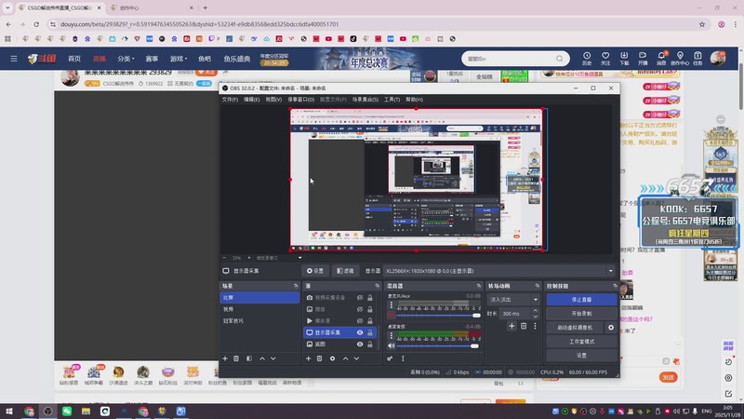The width and height of the screenshot is (744, 419).
Task: Expand Douyu 分类 category dropdown
Action: [x=126, y=59]
